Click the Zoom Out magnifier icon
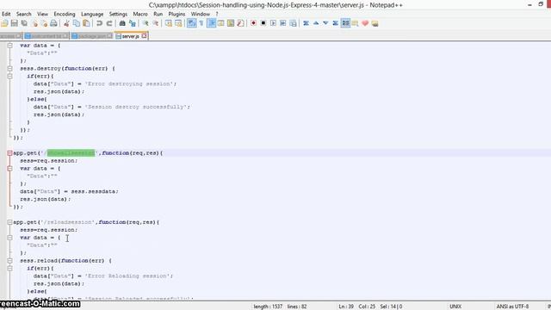 [155, 23]
